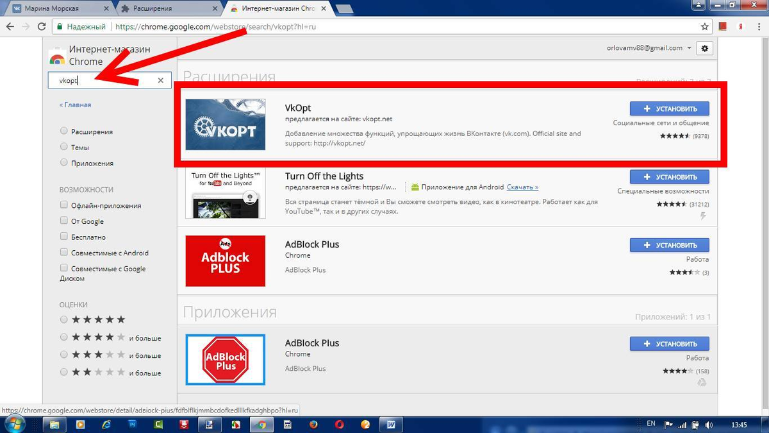Open Windows Explorer from the taskbar
The height and width of the screenshot is (433, 769).
pos(55,425)
